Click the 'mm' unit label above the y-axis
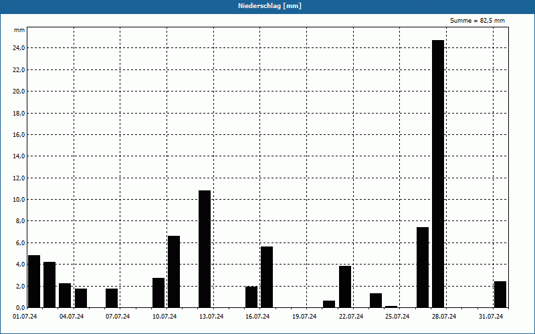The height and width of the screenshot is (334, 535). tap(19, 30)
